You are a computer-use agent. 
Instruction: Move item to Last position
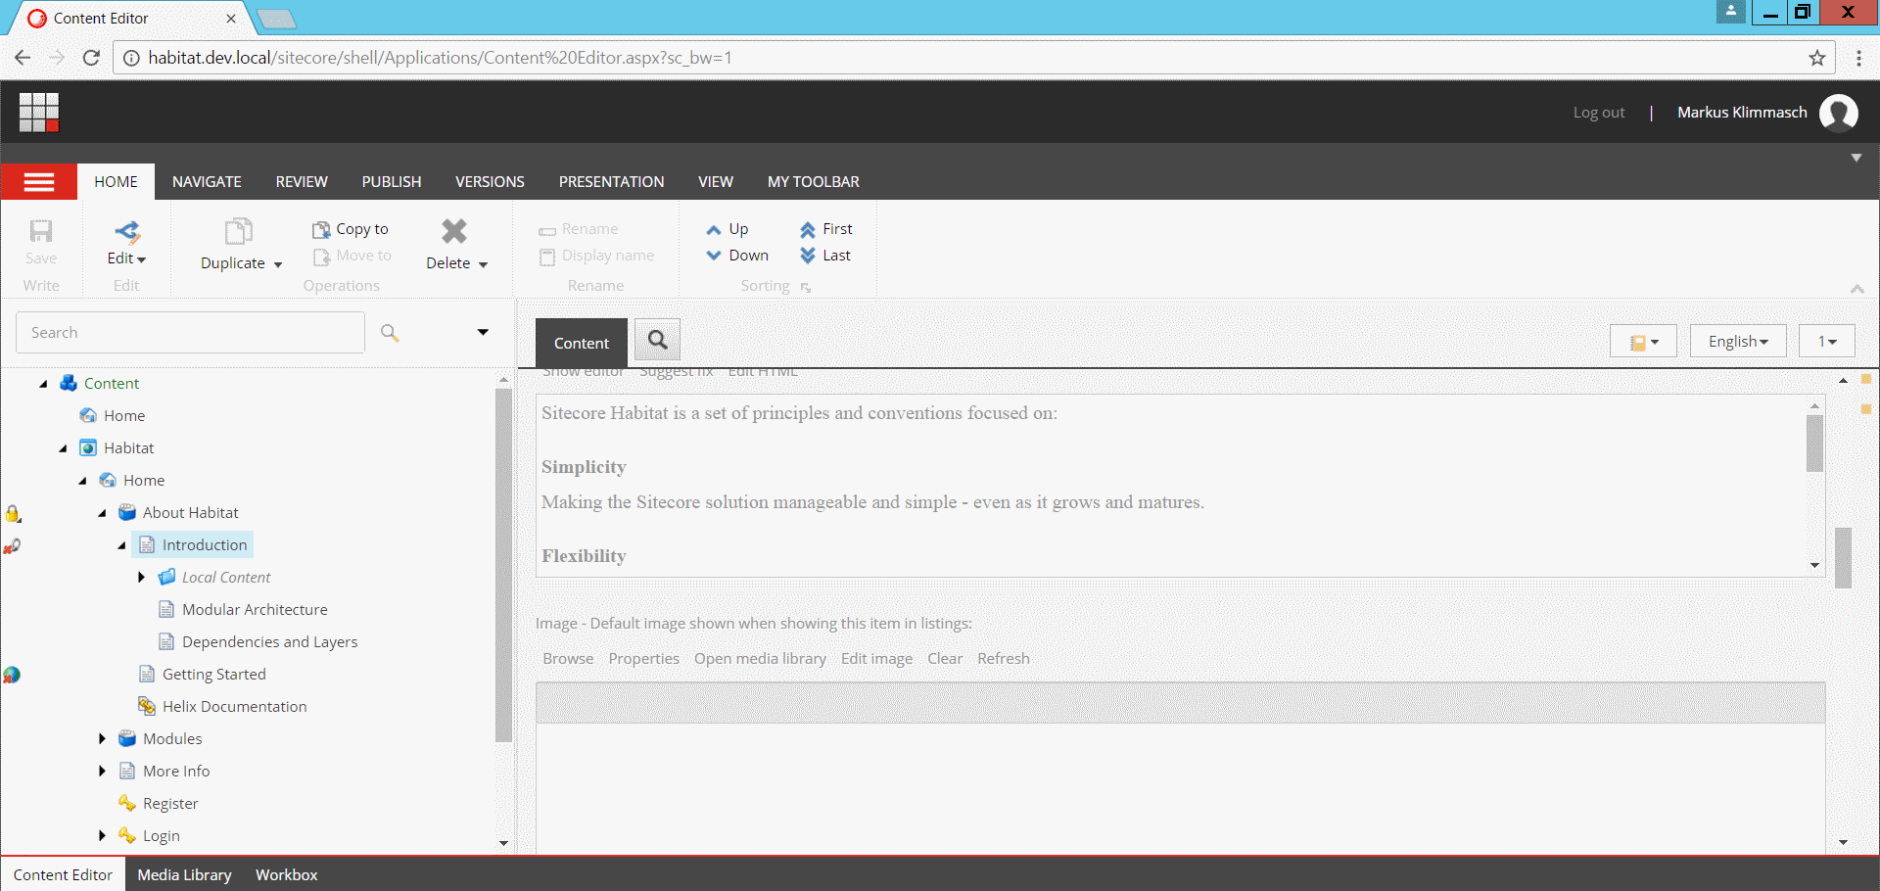coord(825,256)
